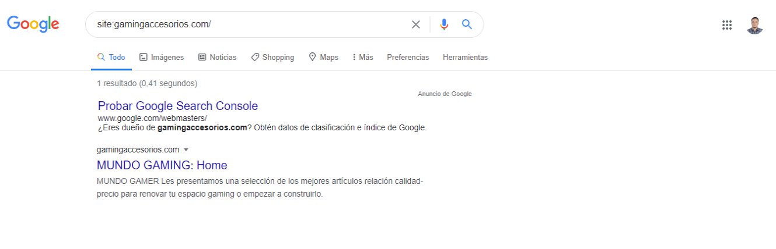Screen dimensions: 776x249
Task: Select the Todo results tab
Action: [x=111, y=58]
